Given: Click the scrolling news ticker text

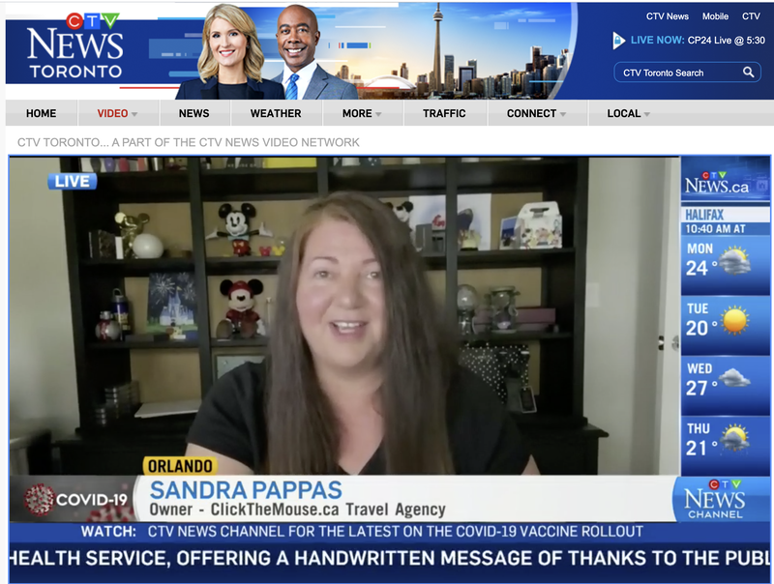Looking at the screenshot, I should click(x=390, y=558).
